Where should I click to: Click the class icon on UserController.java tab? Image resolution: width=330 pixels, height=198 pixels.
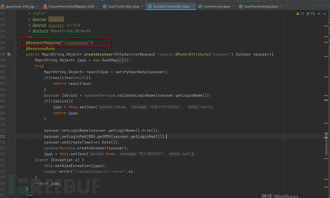[105, 7]
